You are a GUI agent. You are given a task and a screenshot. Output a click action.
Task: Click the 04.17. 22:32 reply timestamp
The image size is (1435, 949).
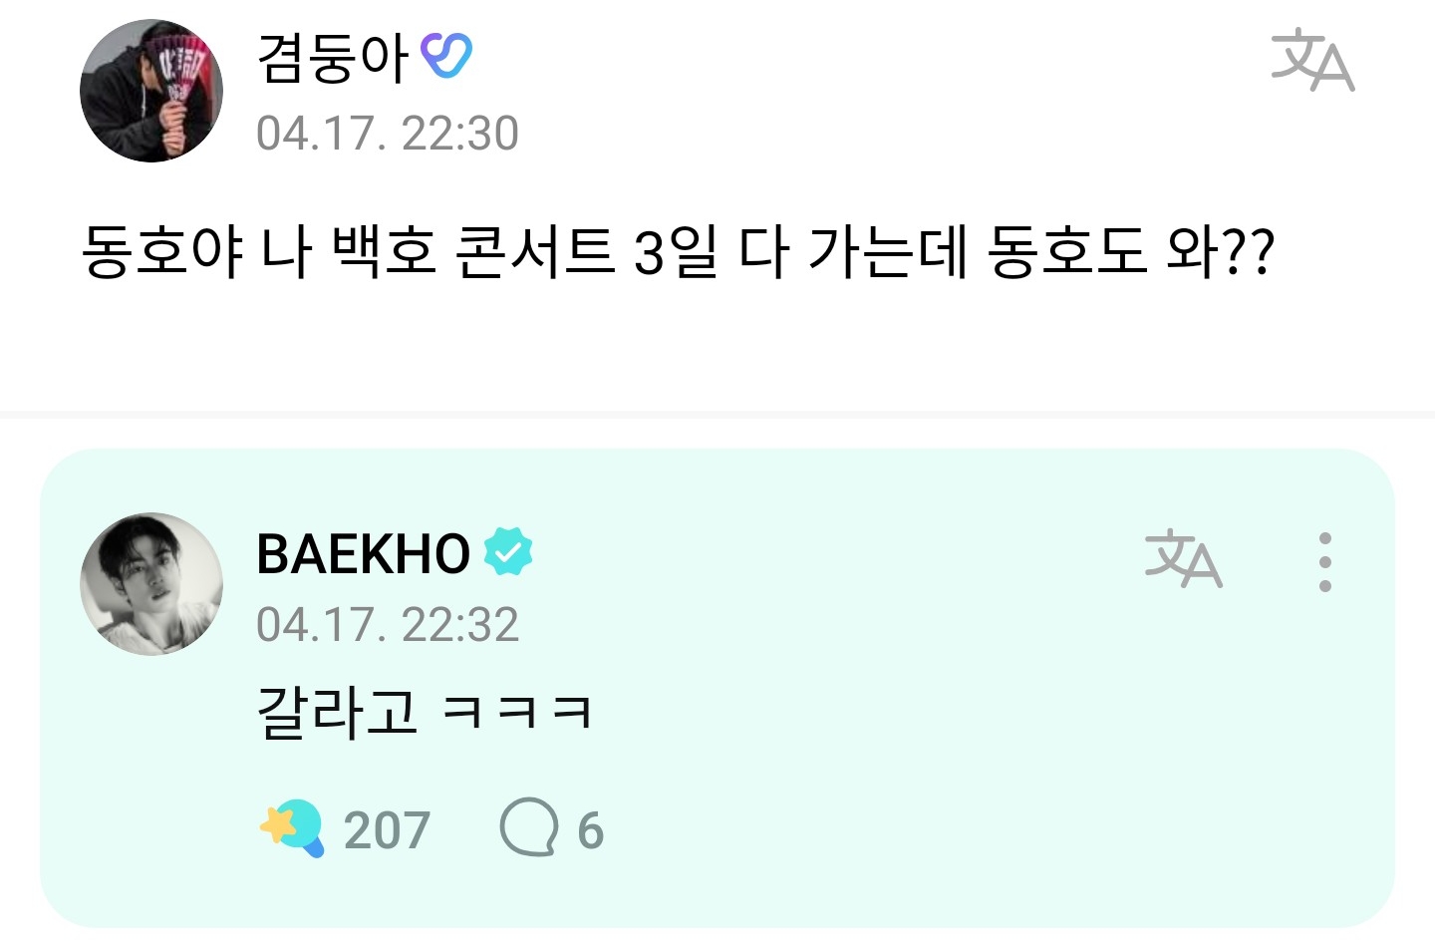click(388, 625)
